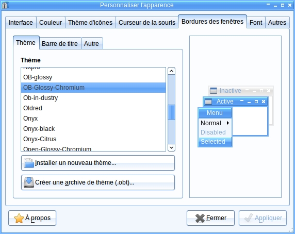Click the scroll up arrow of theme list
Screen dimensions: 295x234
[171, 71]
